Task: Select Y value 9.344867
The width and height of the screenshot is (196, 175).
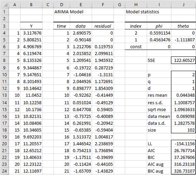Action: pos(31,68)
